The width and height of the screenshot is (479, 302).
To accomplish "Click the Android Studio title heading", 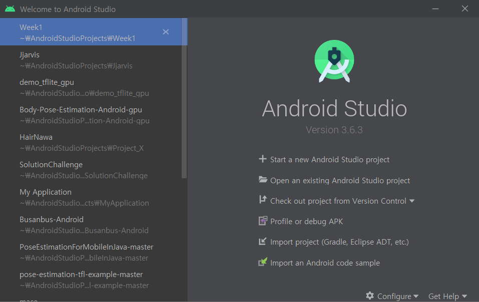I will (x=334, y=108).
